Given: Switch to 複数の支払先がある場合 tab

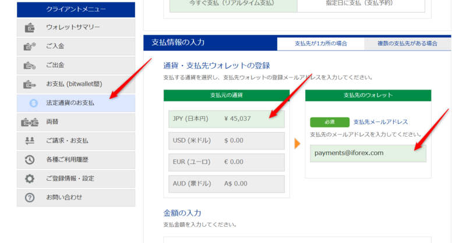Looking at the screenshot, I should (407, 44).
